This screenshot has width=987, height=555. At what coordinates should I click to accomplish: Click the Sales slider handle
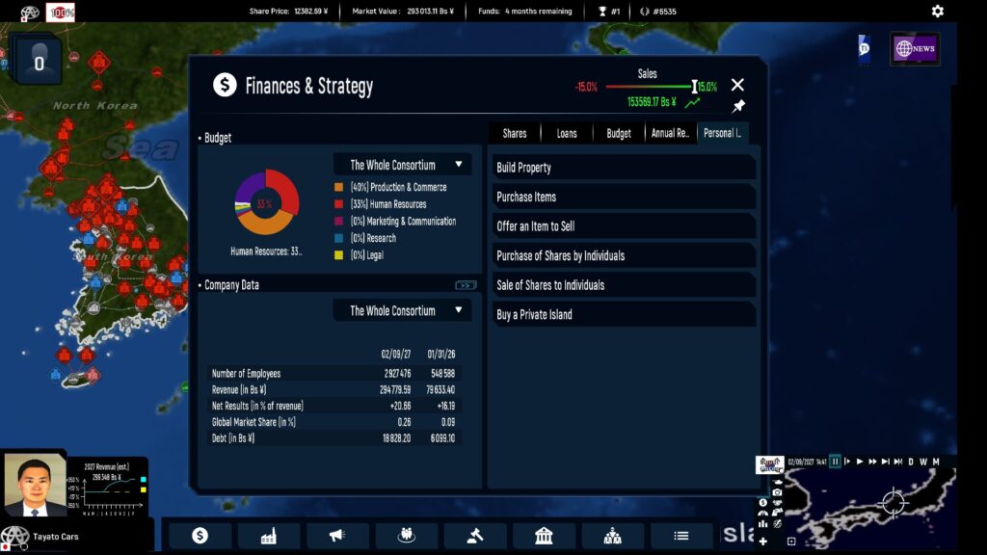[x=694, y=87]
